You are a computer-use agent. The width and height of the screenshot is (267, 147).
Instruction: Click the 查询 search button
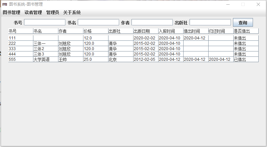pyautogui.click(x=243, y=22)
